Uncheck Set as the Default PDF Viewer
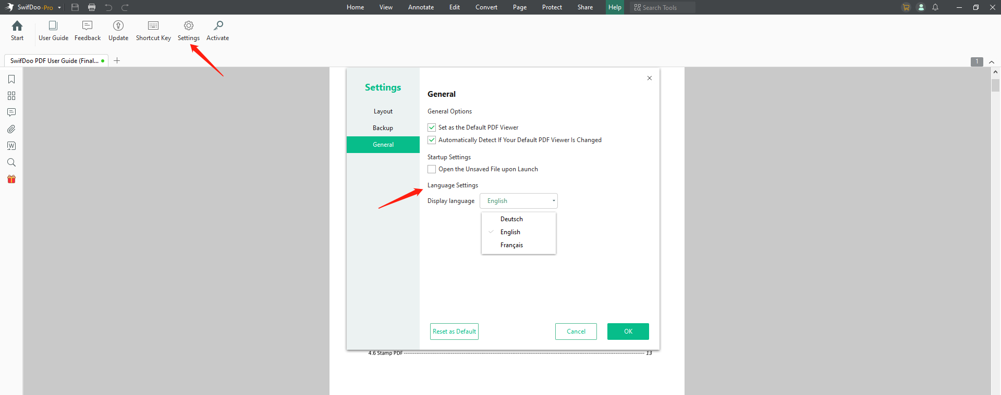Viewport: 1001px width, 395px height. (x=432, y=128)
